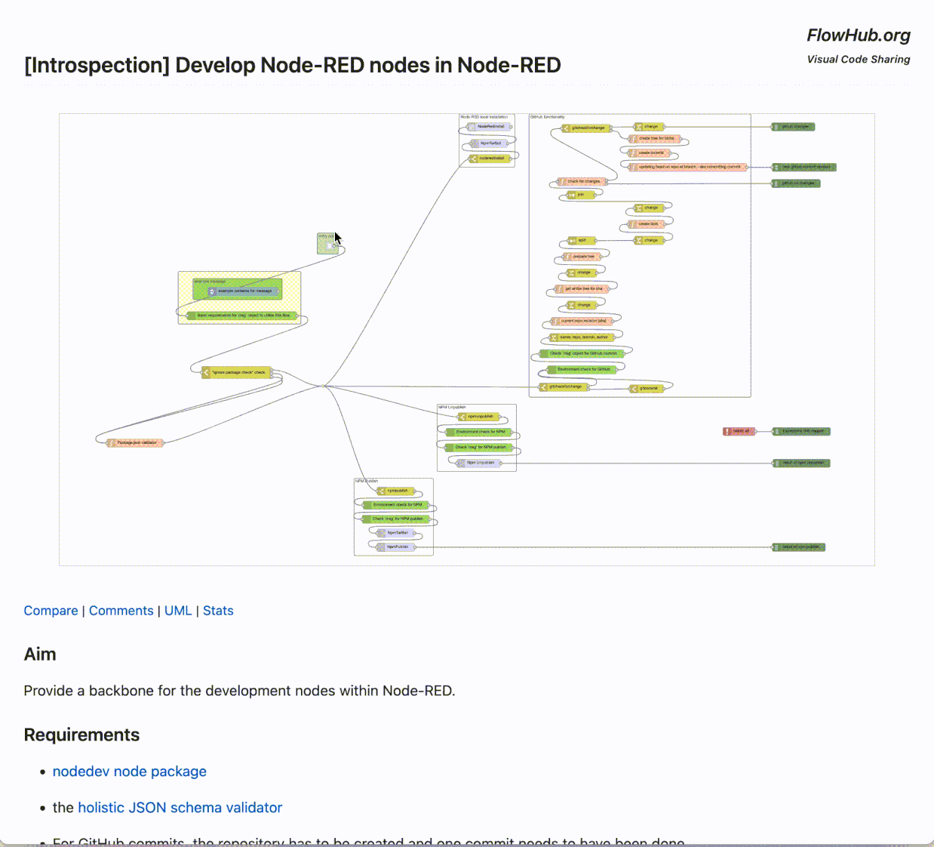Screen dimensions: 934x847
Task: Open the UML view
Action: click(178, 610)
